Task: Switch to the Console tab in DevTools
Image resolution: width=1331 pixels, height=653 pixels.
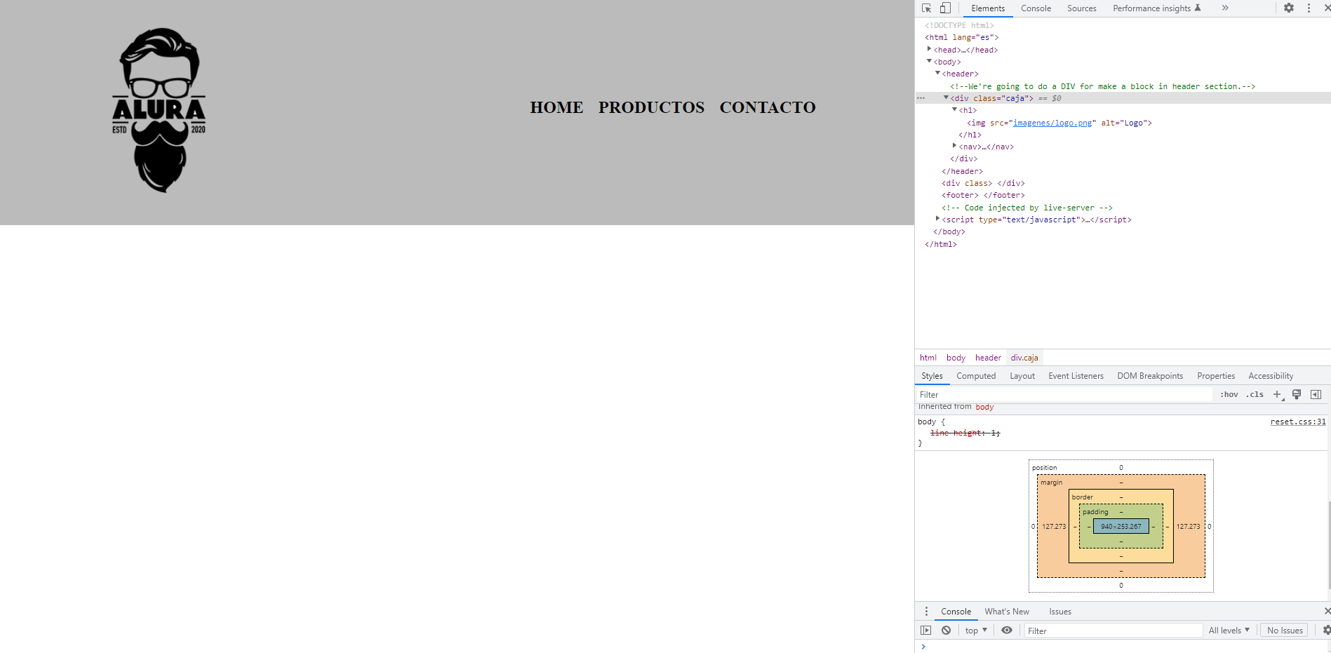Action: [x=1036, y=8]
